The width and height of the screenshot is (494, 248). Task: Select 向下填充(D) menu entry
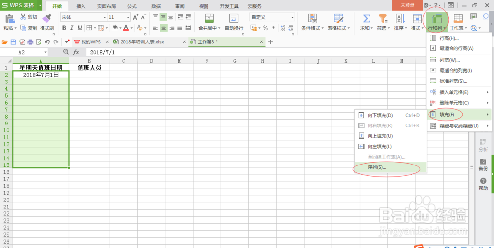coord(391,115)
